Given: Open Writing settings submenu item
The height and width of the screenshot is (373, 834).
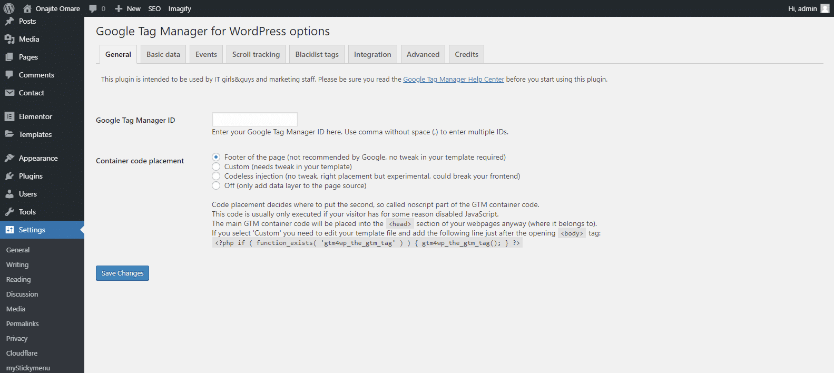Looking at the screenshot, I should tap(17, 264).
